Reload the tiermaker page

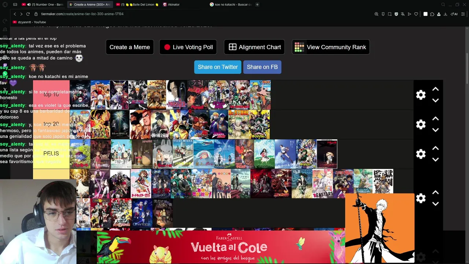pos(28,14)
